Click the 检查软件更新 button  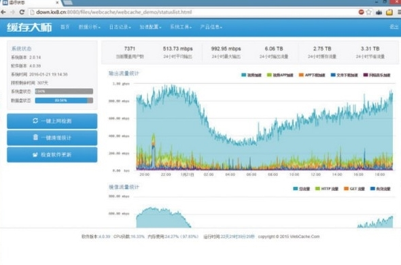(52, 154)
